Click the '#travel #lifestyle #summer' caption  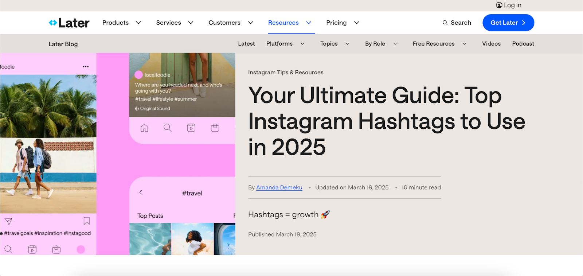click(166, 99)
